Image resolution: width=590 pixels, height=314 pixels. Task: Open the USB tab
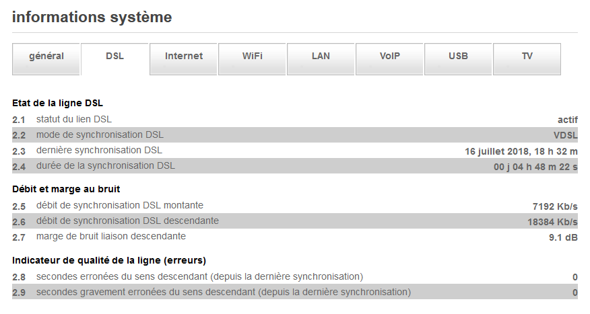tap(459, 56)
